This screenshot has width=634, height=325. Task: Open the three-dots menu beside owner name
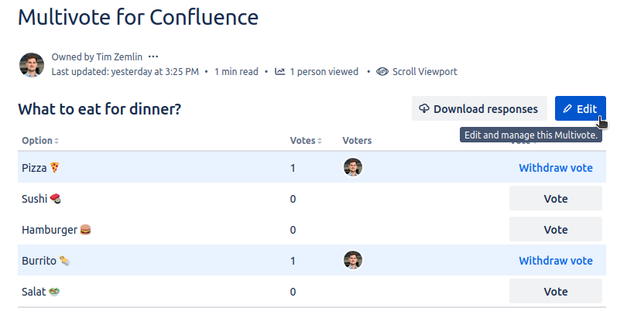pos(153,56)
